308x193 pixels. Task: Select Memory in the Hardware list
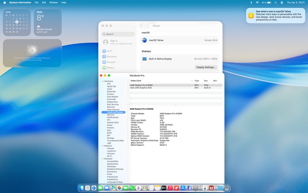(x=111, y=115)
